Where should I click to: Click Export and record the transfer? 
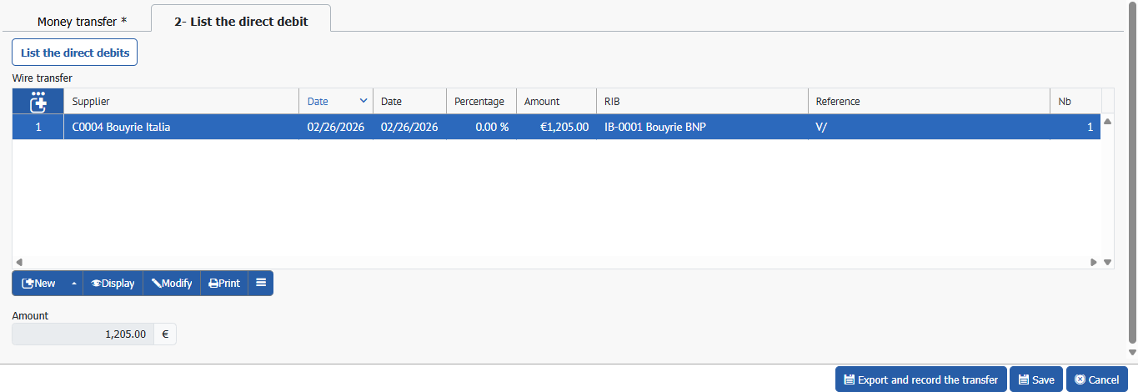click(920, 379)
